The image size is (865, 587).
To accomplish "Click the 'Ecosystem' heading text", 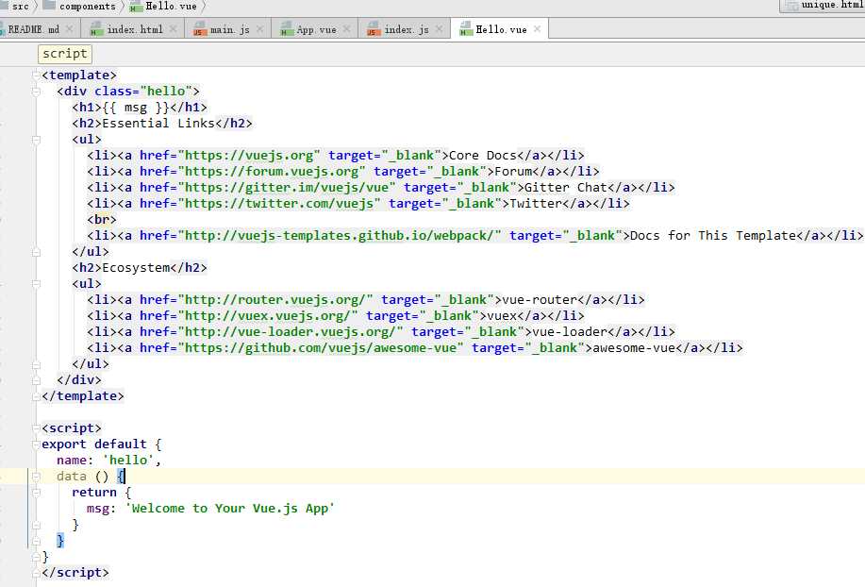I will pos(136,268).
